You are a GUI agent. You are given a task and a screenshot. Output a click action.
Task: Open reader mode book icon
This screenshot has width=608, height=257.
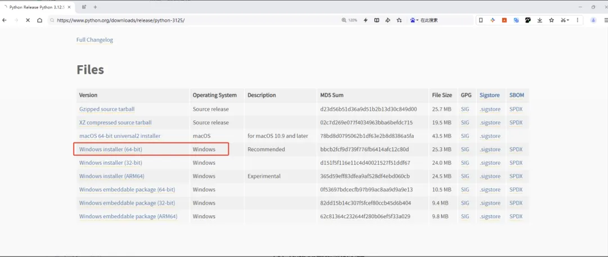click(x=377, y=20)
